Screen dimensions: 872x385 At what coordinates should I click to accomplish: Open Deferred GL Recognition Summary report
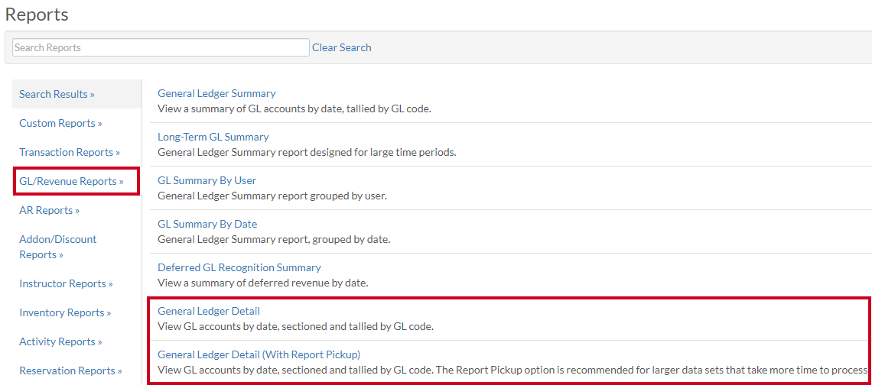point(239,267)
